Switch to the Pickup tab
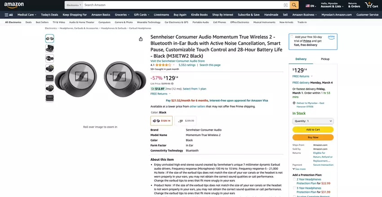 tap(325, 59)
